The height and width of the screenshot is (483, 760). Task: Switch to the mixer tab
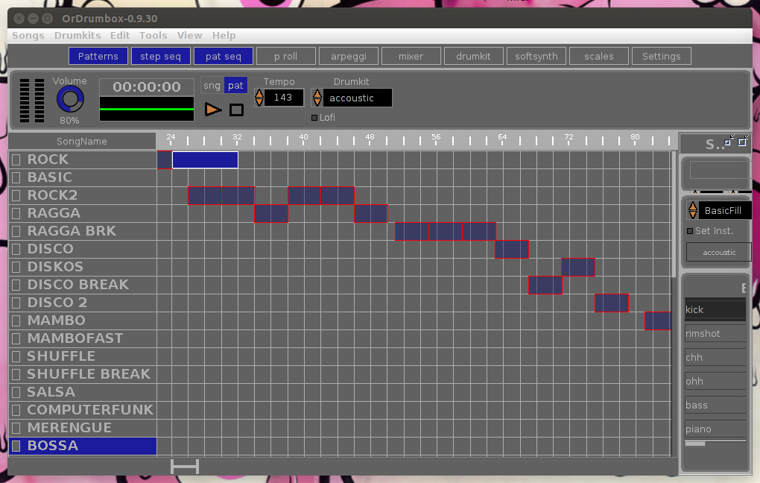(411, 56)
